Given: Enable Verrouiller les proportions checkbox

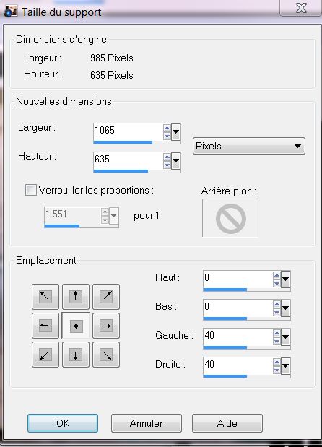Looking at the screenshot, I should click(x=31, y=190).
